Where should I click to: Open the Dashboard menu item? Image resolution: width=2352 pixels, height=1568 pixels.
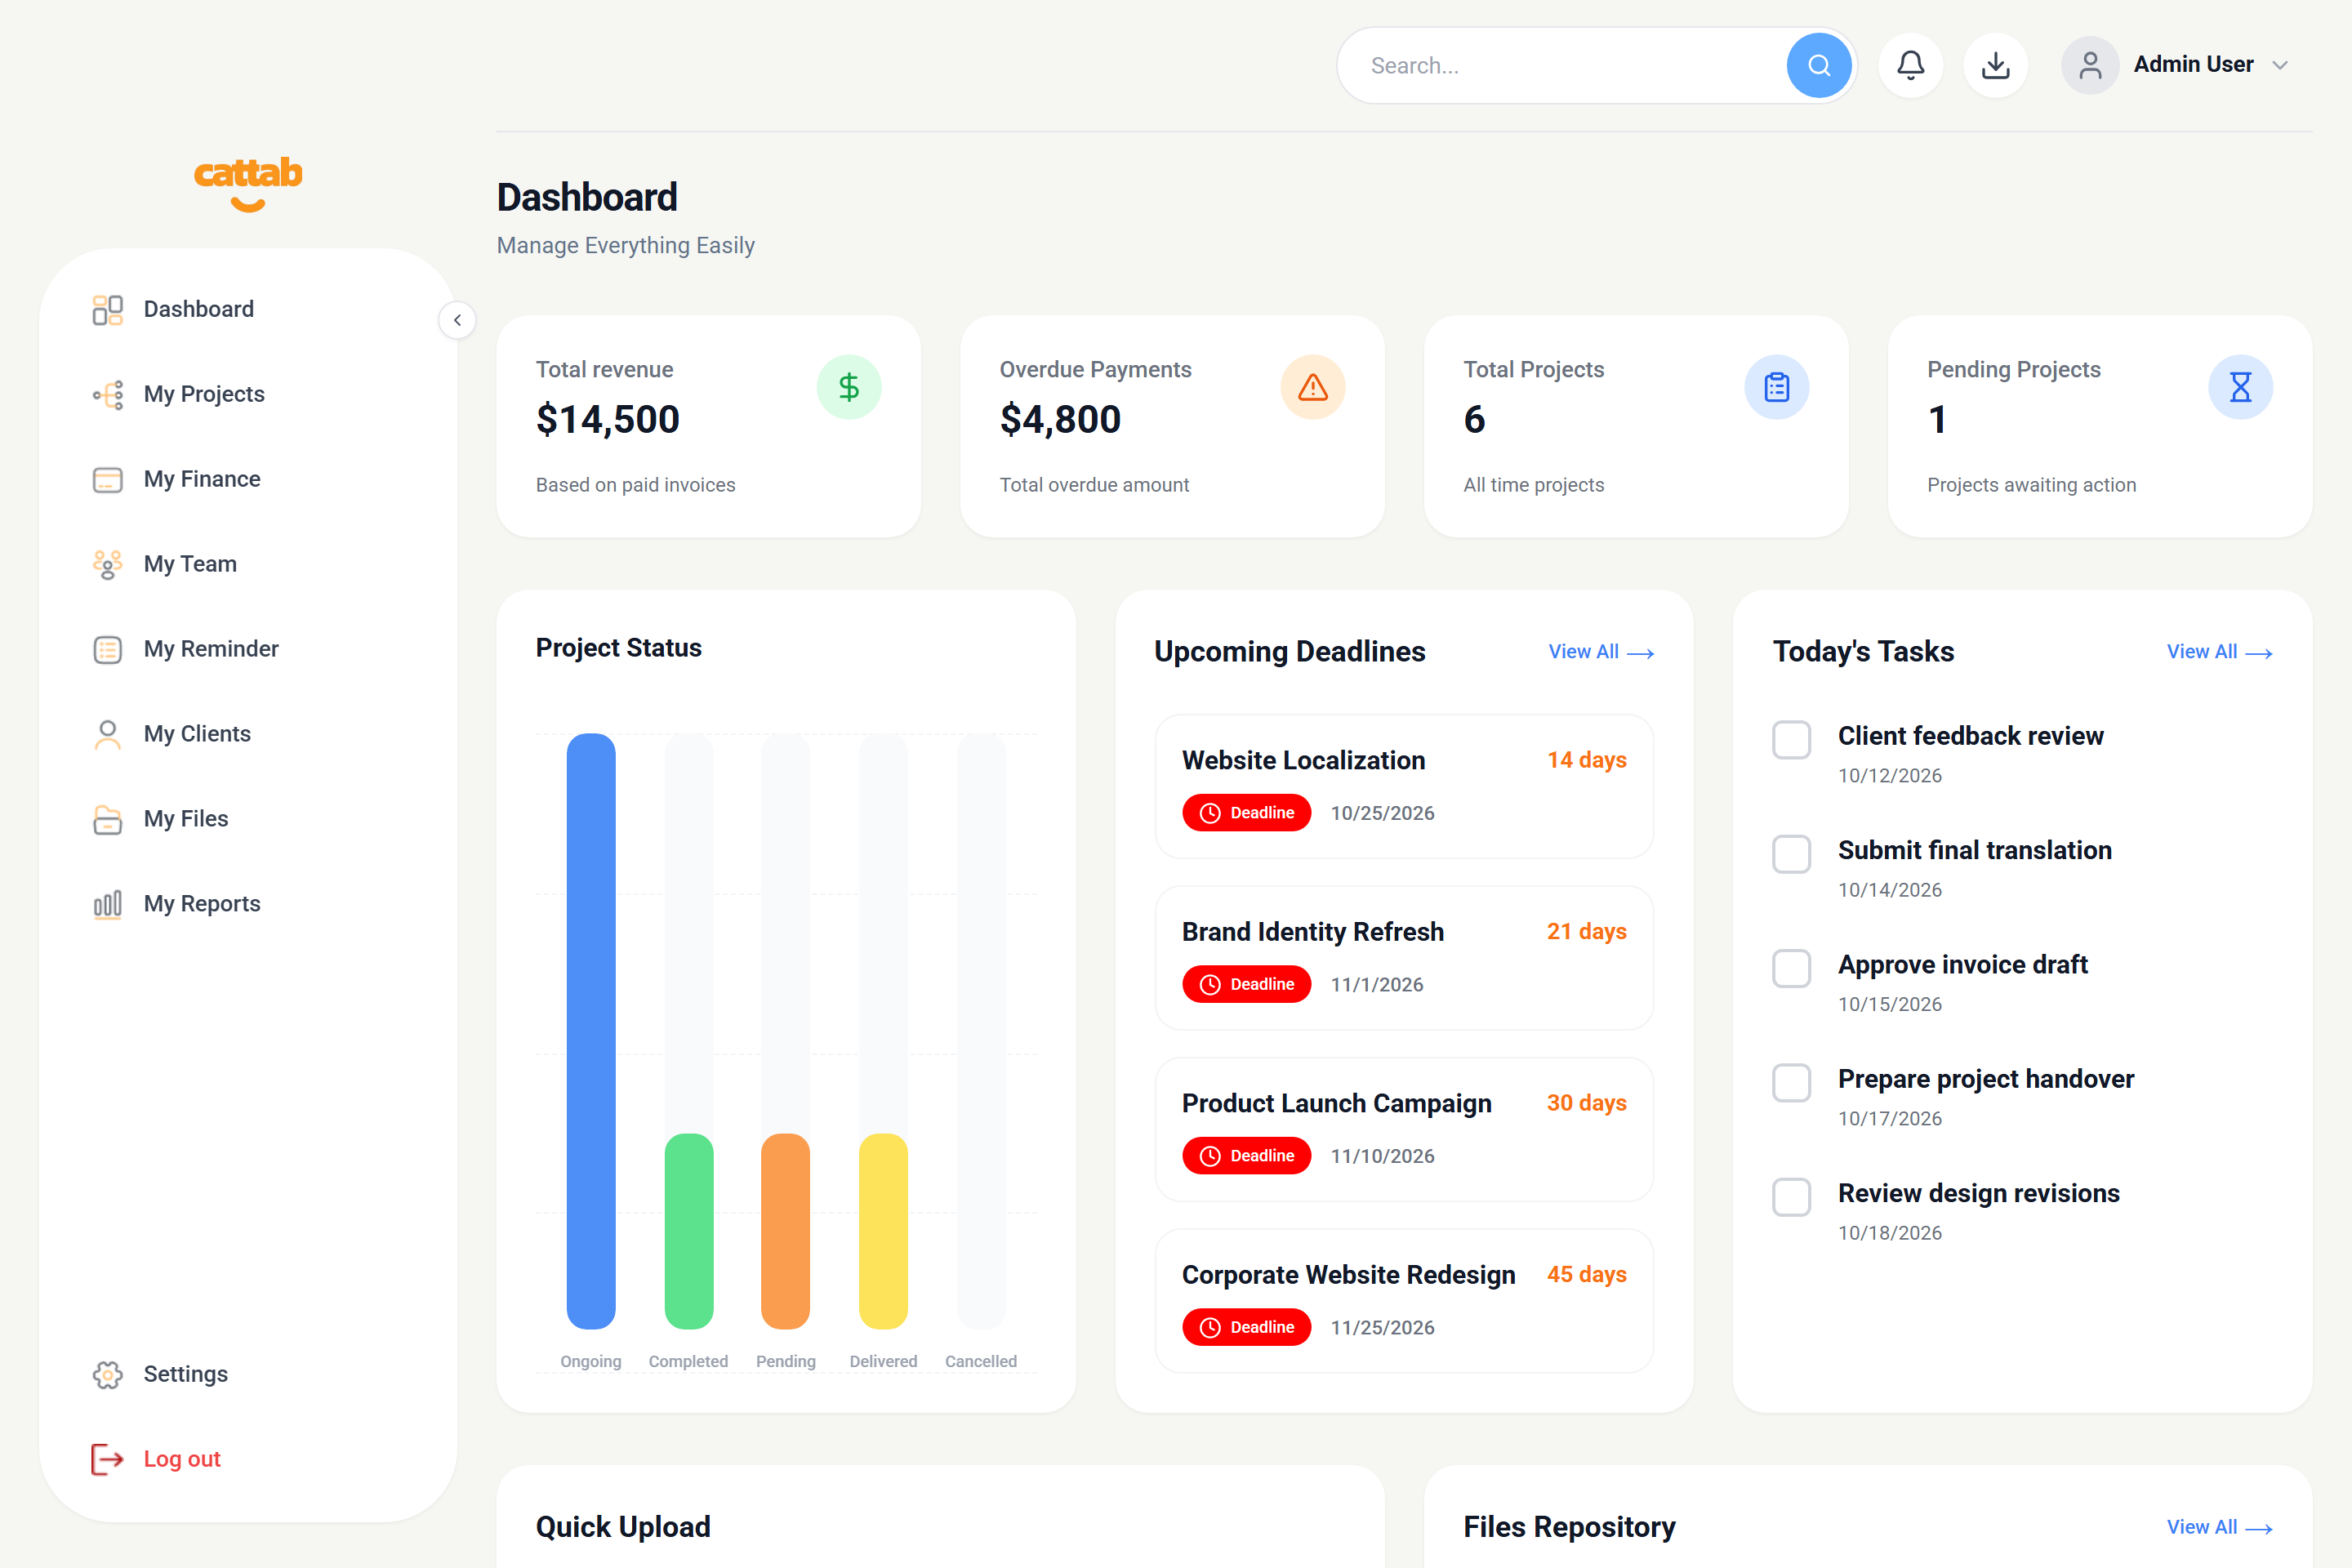[x=198, y=309]
